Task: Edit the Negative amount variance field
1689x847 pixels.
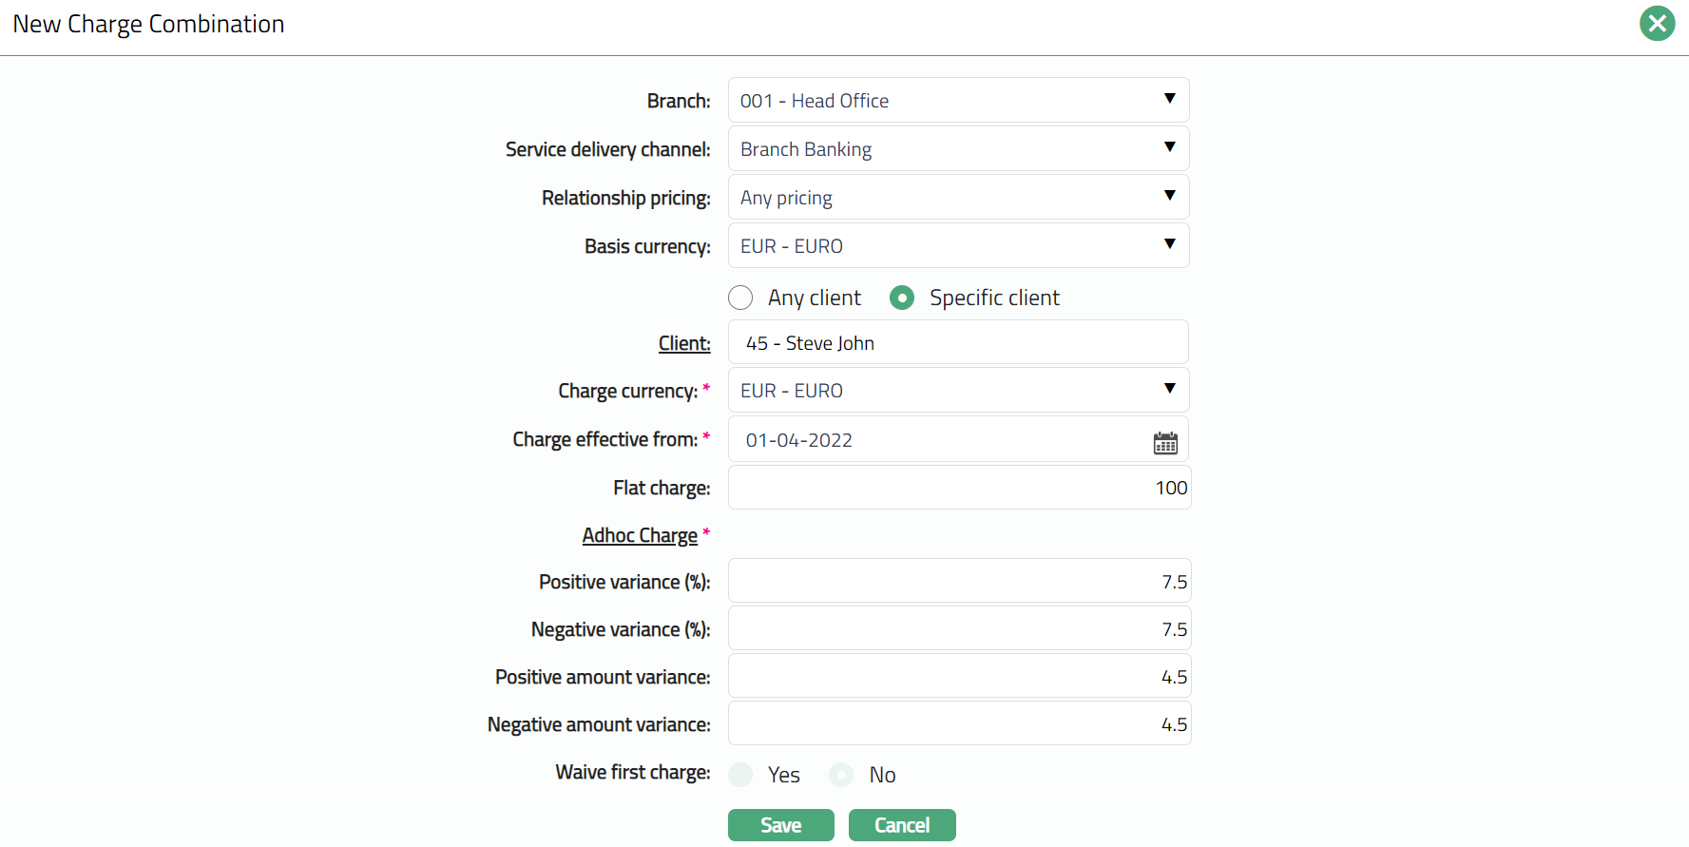Action: point(958,724)
